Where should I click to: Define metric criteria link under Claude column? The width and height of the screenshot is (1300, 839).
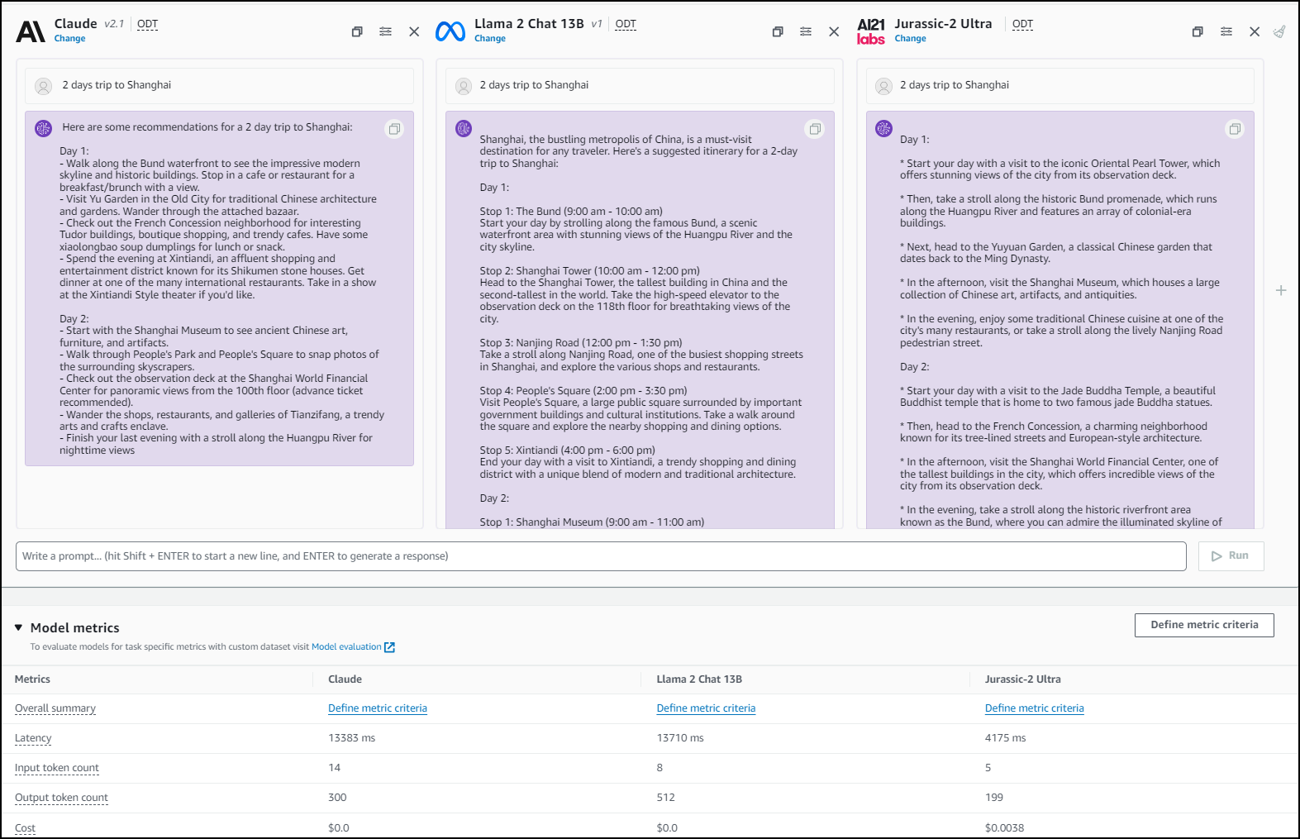tap(378, 708)
